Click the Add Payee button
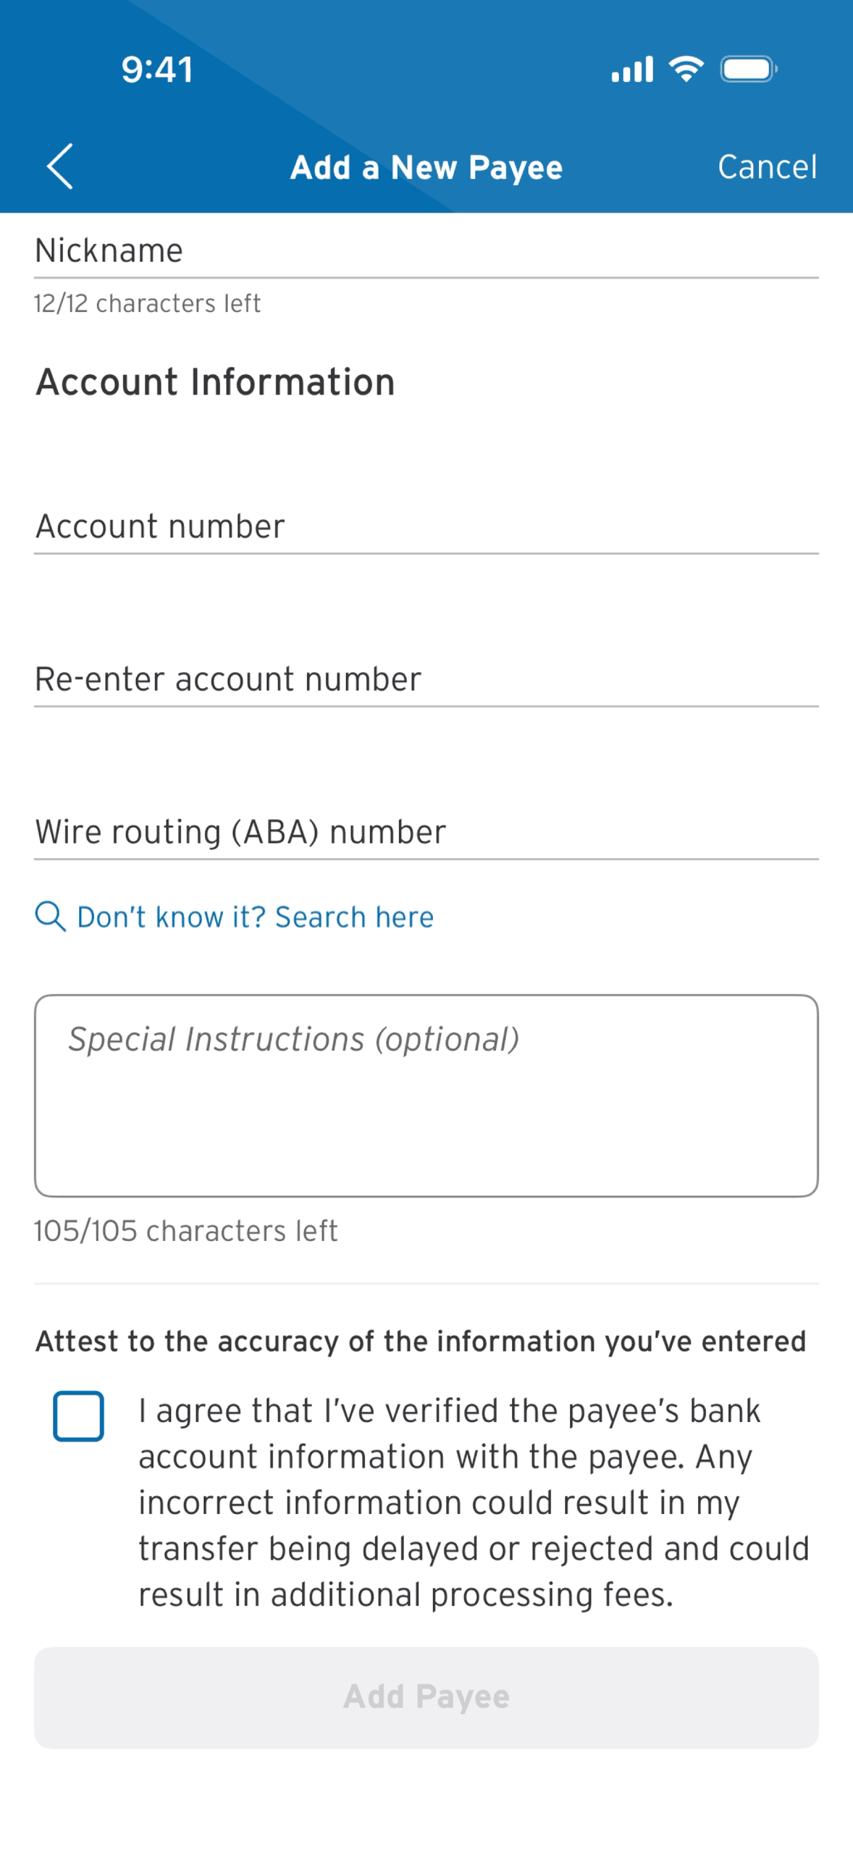 [426, 1697]
